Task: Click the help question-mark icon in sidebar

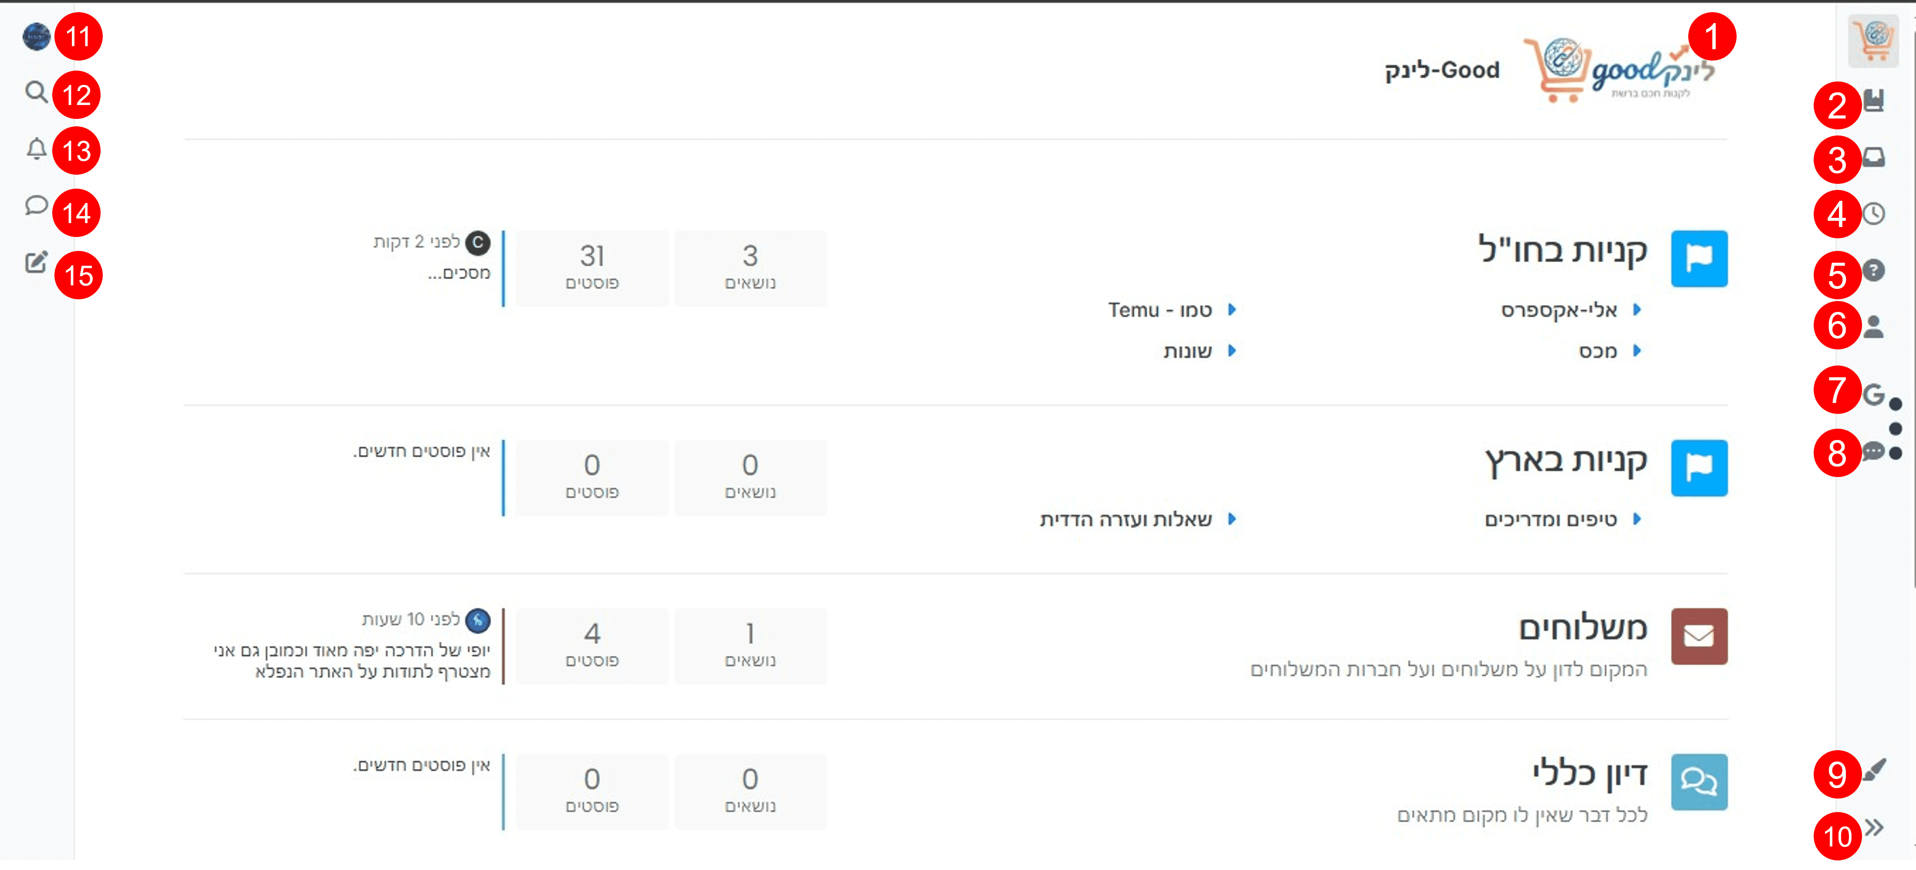Action: 1874,270
